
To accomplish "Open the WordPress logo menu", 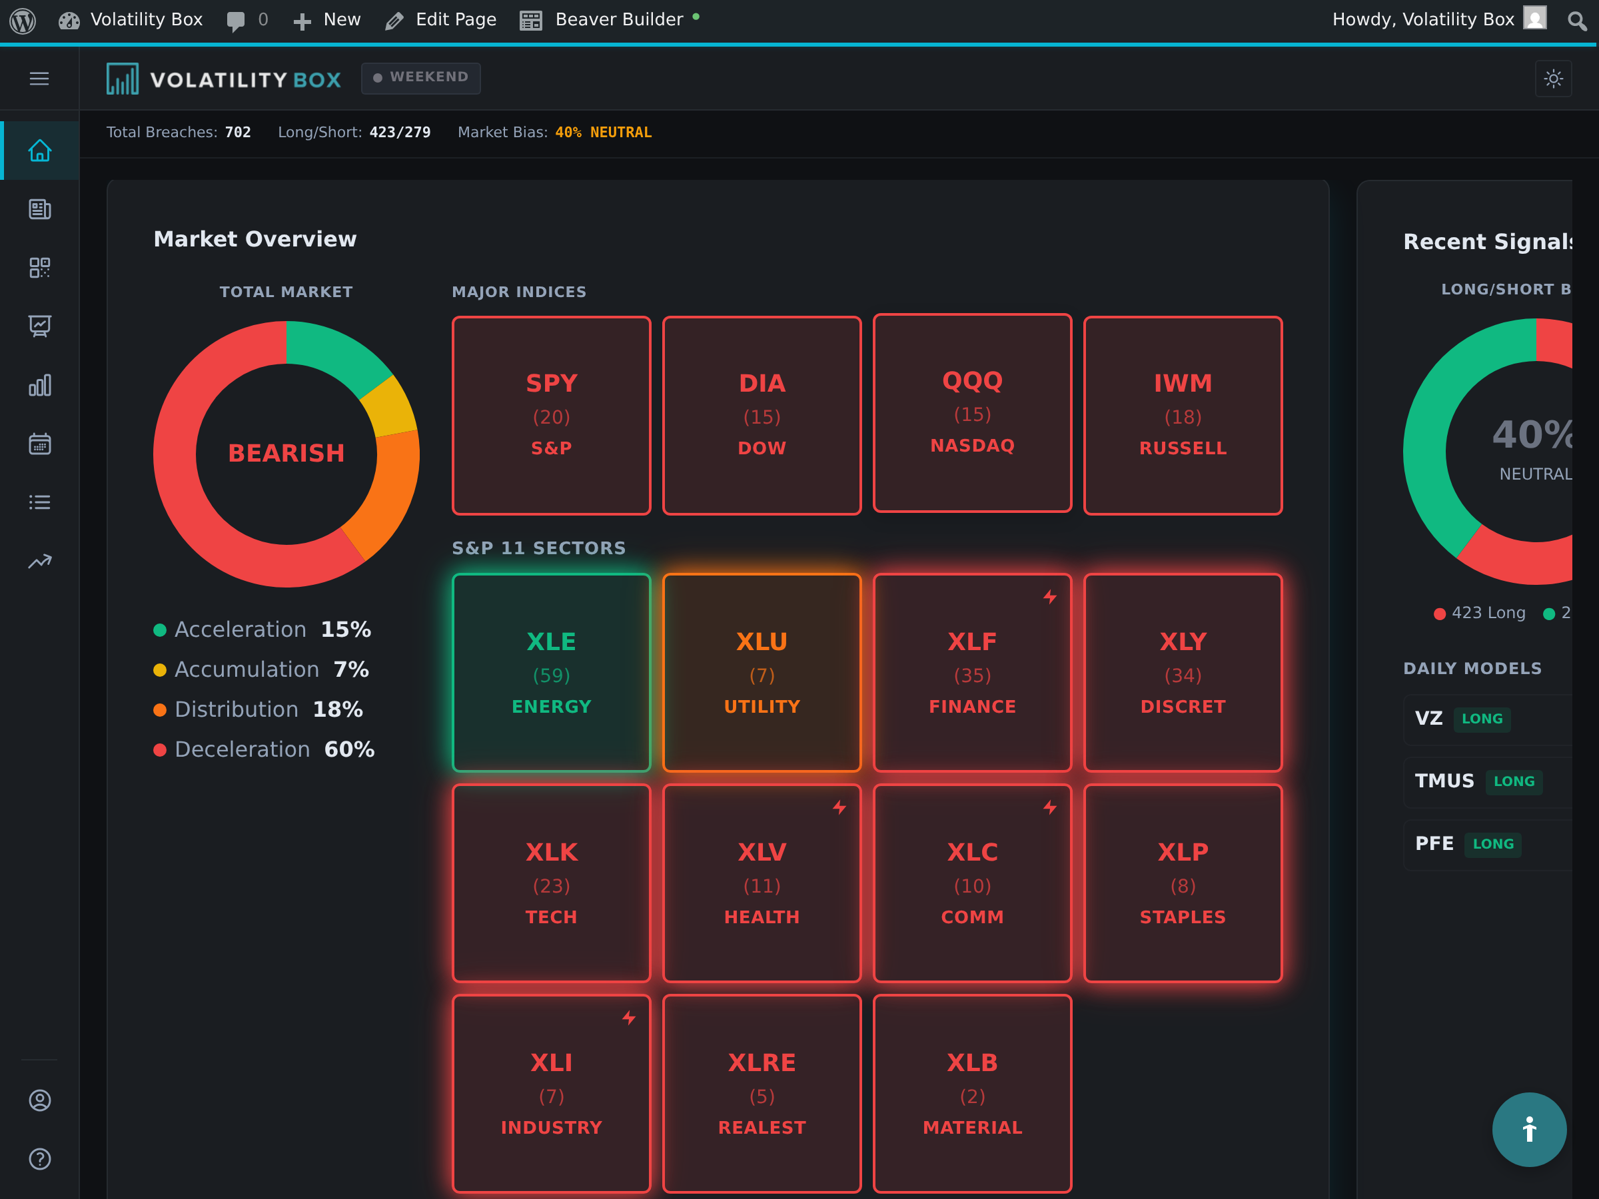I will pyautogui.click(x=23, y=20).
